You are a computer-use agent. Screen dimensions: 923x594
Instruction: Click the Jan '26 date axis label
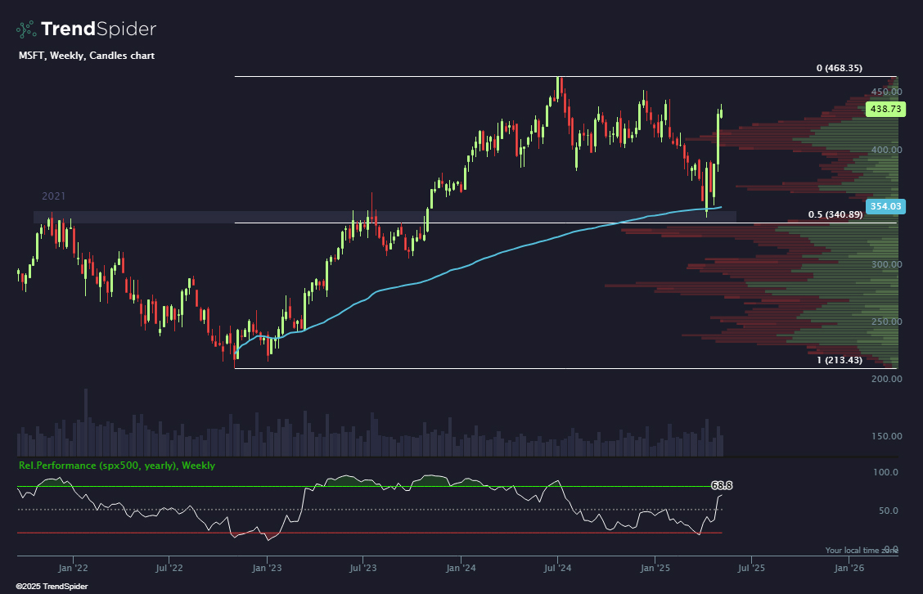(x=849, y=568)
